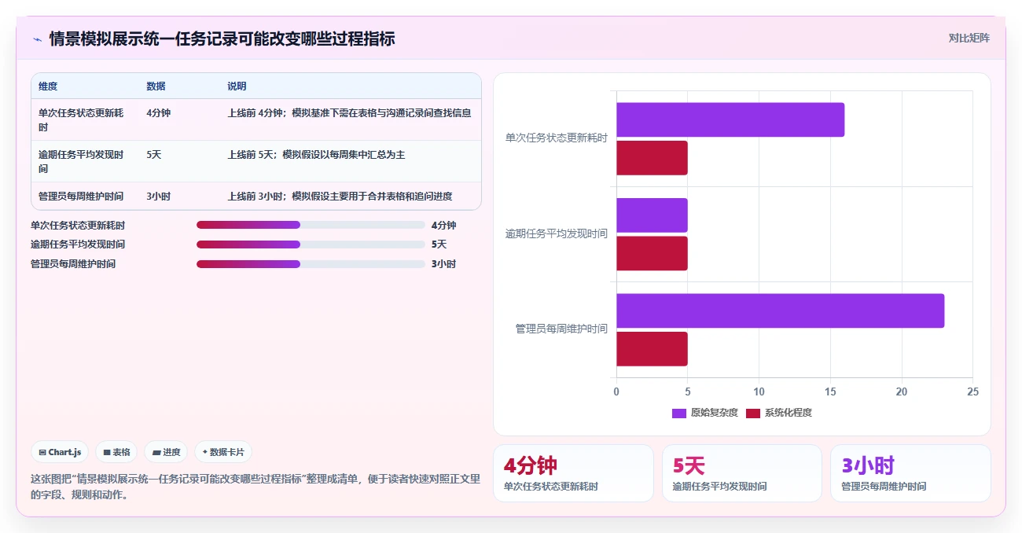
Task: Toggle the 系统化程度 legend entry
Action: pos(779,413)
